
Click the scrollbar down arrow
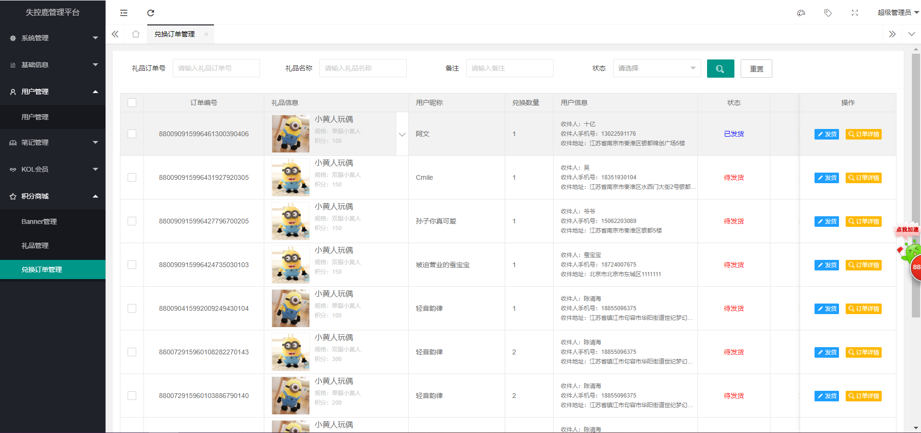916,428
